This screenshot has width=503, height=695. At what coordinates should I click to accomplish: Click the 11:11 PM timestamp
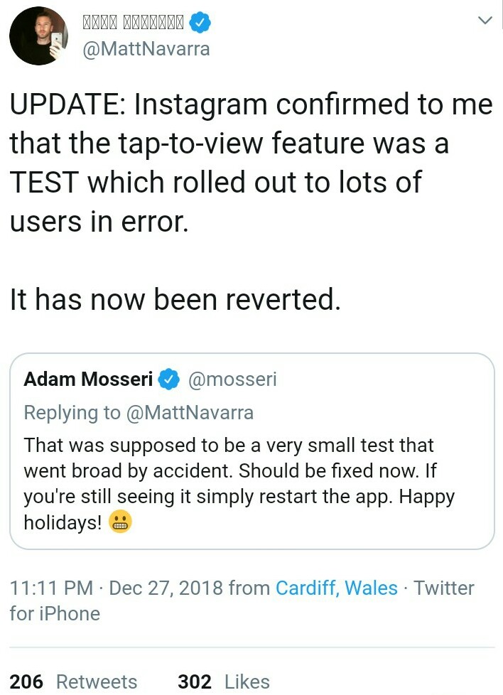click(51, 588)
